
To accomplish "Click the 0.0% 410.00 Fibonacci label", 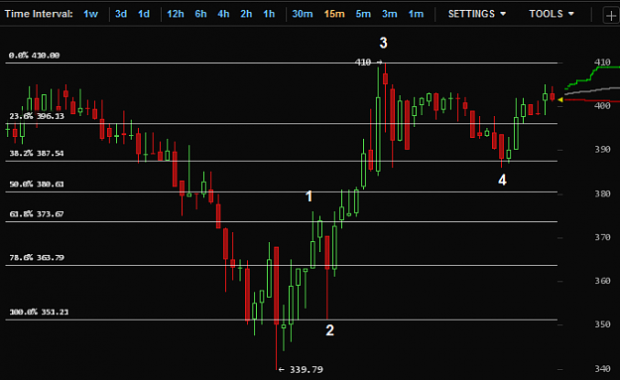I will [34, 56].
